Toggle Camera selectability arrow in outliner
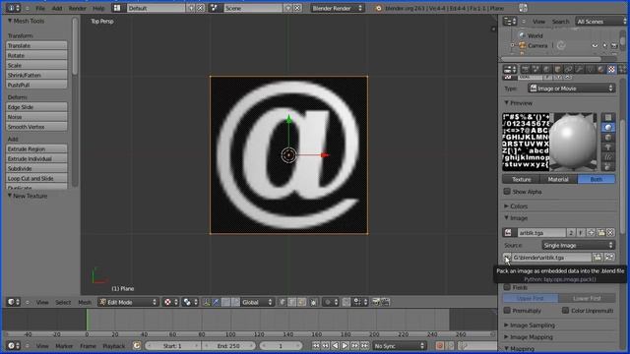The image size is (630, 354). [604, 46]
